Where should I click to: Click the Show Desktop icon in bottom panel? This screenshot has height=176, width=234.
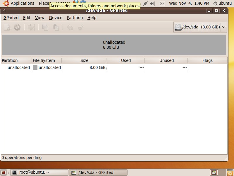[x=4, y=172]
